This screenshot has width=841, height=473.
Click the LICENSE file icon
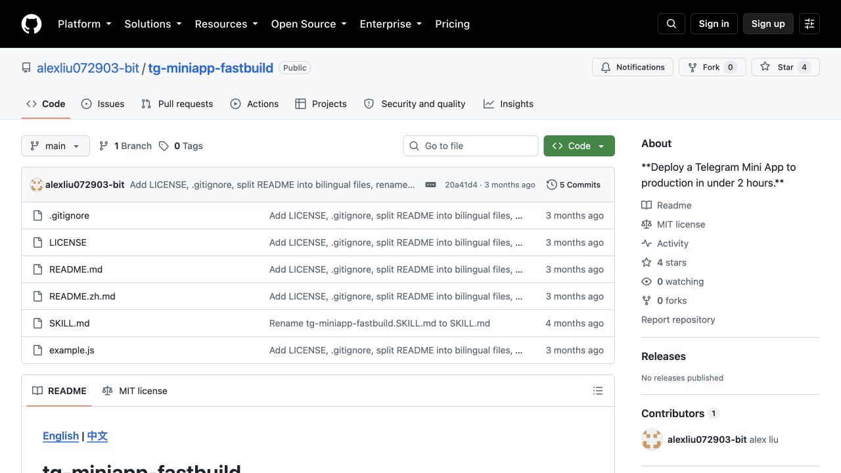pyautogui.click(x=37, y=242)
